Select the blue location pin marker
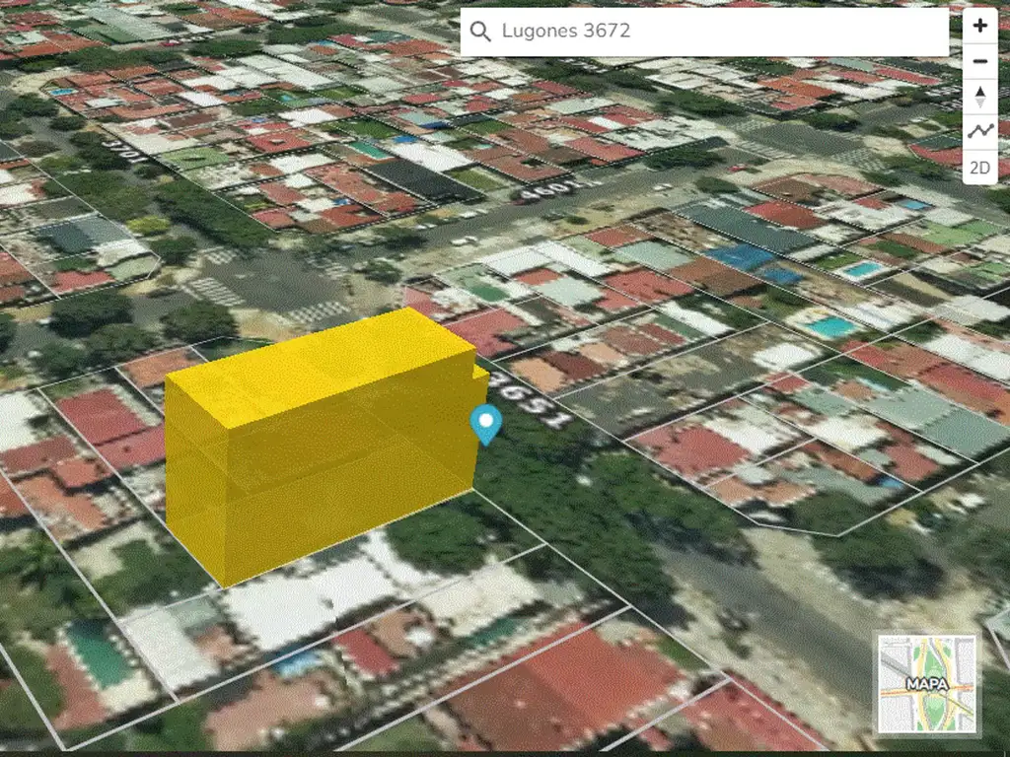1010x757 pixels. tap(485, 423)
